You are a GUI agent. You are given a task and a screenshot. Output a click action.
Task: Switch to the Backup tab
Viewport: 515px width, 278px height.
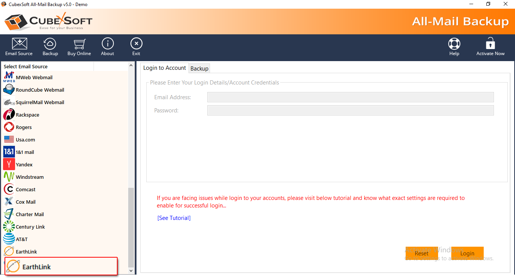[199, 68]
